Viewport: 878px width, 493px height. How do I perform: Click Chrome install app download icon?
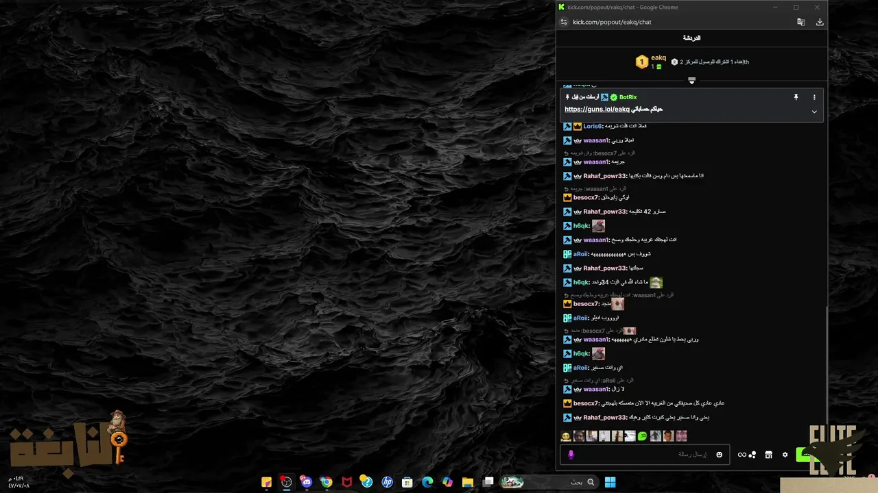pos(819,22)
